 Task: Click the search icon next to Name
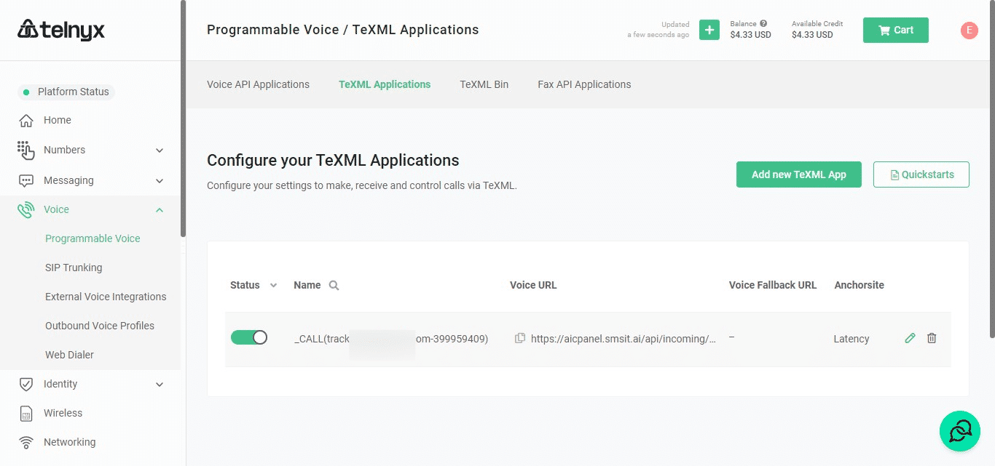[x=334, y=286]
